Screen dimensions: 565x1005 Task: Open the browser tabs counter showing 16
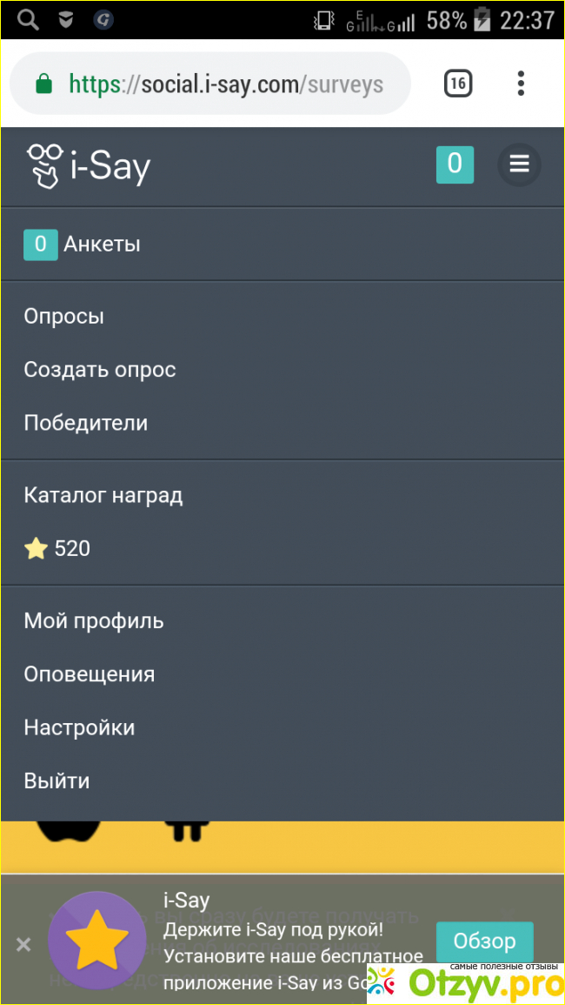point(458,84)
